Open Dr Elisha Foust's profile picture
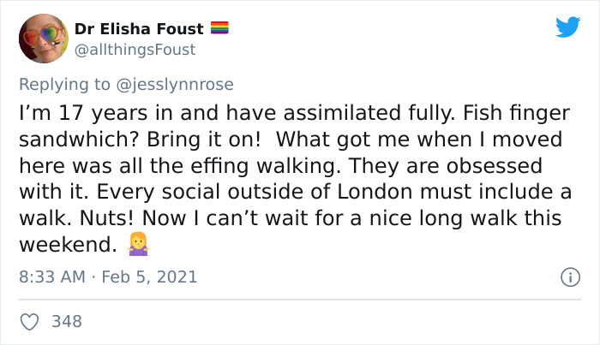This screenshot has height=345, width=600. 41,39
